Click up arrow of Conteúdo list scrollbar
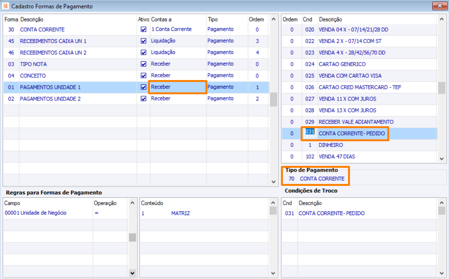This screenshot has width=449, height=279. point(273,203)
